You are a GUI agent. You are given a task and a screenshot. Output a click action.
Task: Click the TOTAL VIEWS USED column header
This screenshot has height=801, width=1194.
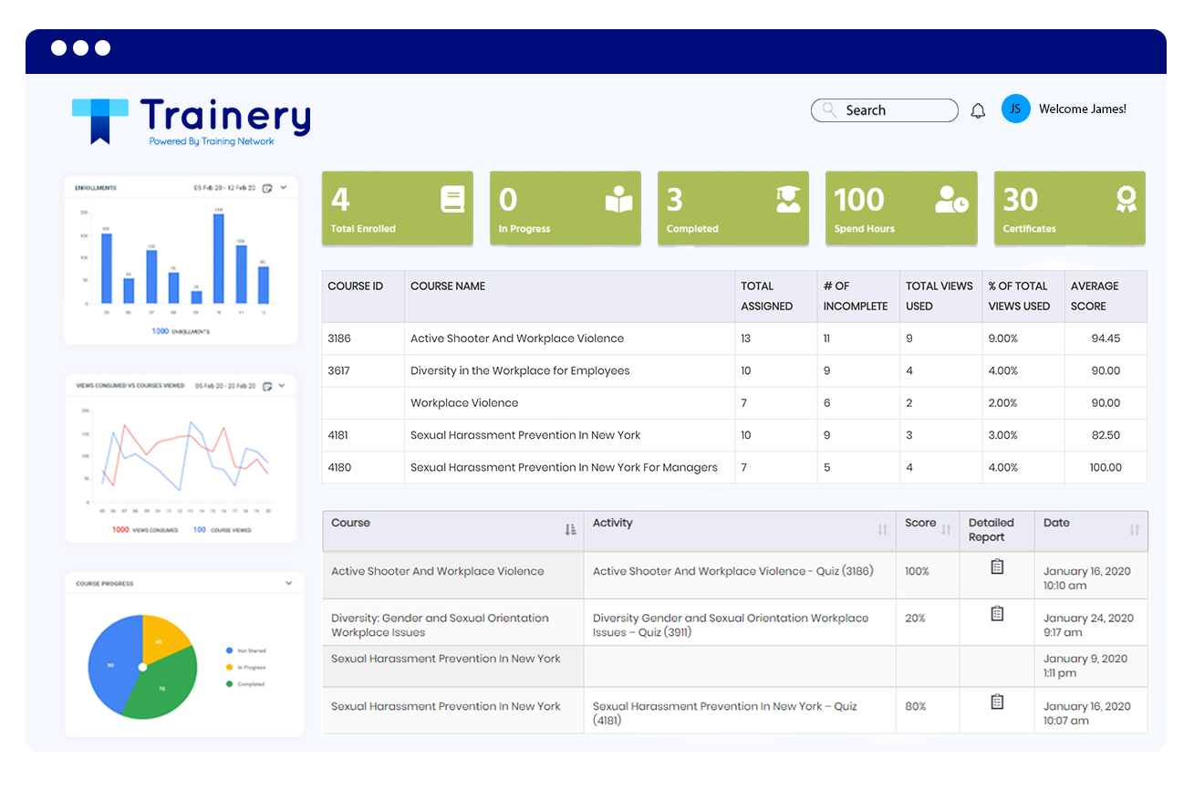940,296
